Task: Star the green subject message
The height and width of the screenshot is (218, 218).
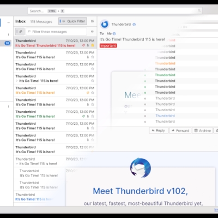Action: 93,116
